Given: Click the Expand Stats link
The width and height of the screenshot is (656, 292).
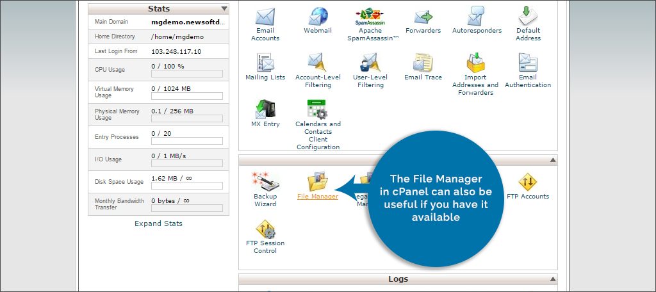Looking at the screenshot, I should coord(159,223).
